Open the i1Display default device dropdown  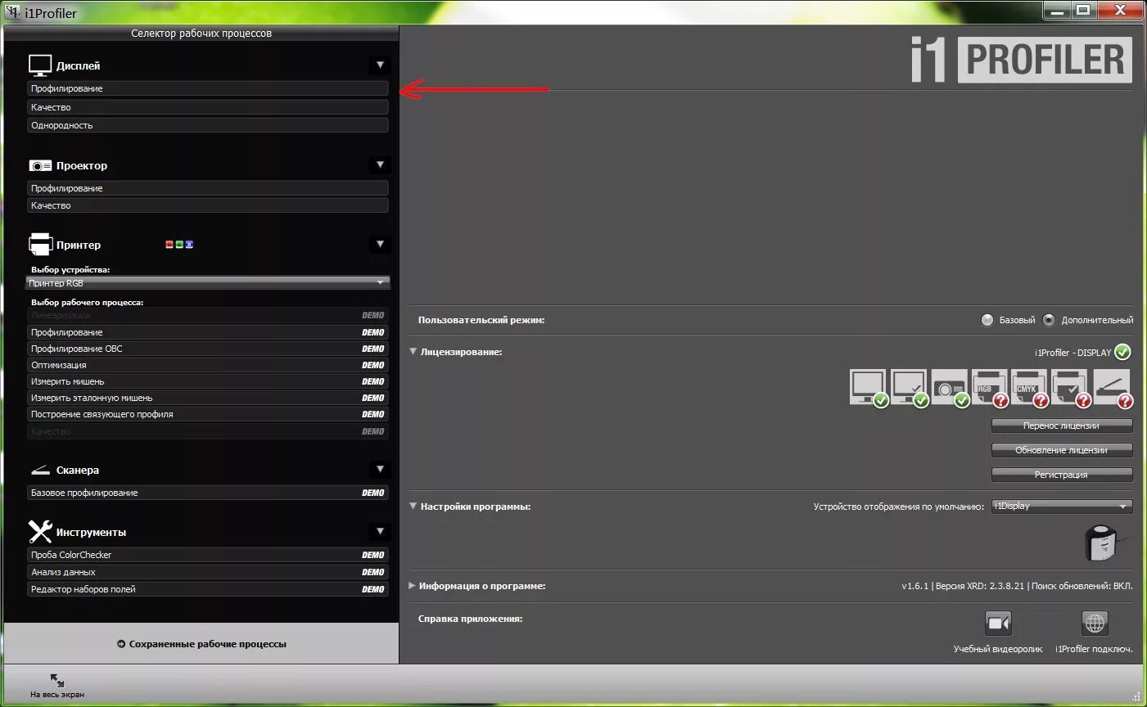[1062, 507]
